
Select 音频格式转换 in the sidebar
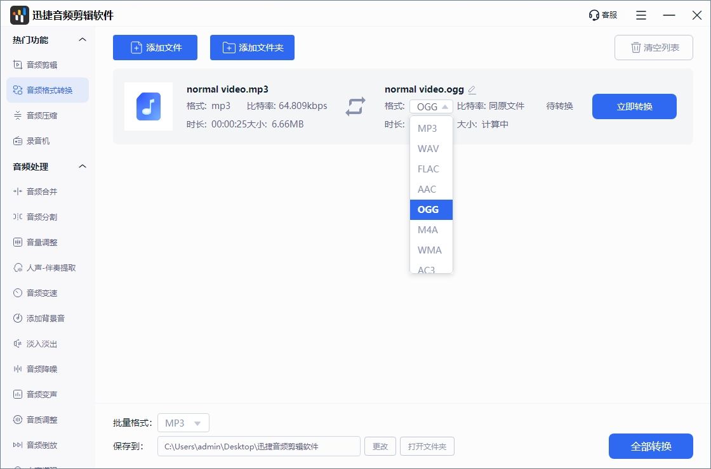(x=47, y=90)
